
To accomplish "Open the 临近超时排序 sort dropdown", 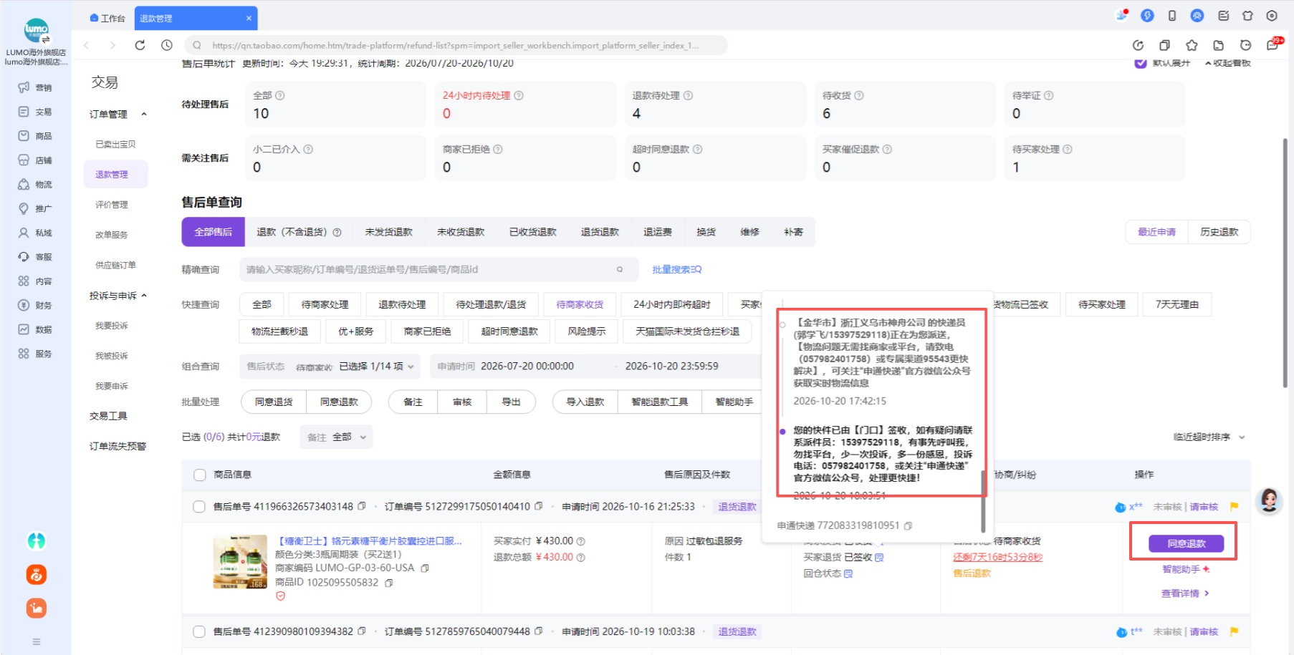I will (x=1209, y=437).
